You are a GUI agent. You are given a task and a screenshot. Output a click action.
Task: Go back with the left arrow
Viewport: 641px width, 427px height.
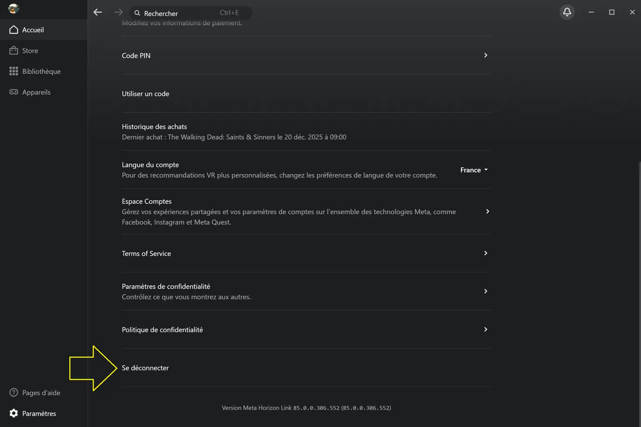98,13
